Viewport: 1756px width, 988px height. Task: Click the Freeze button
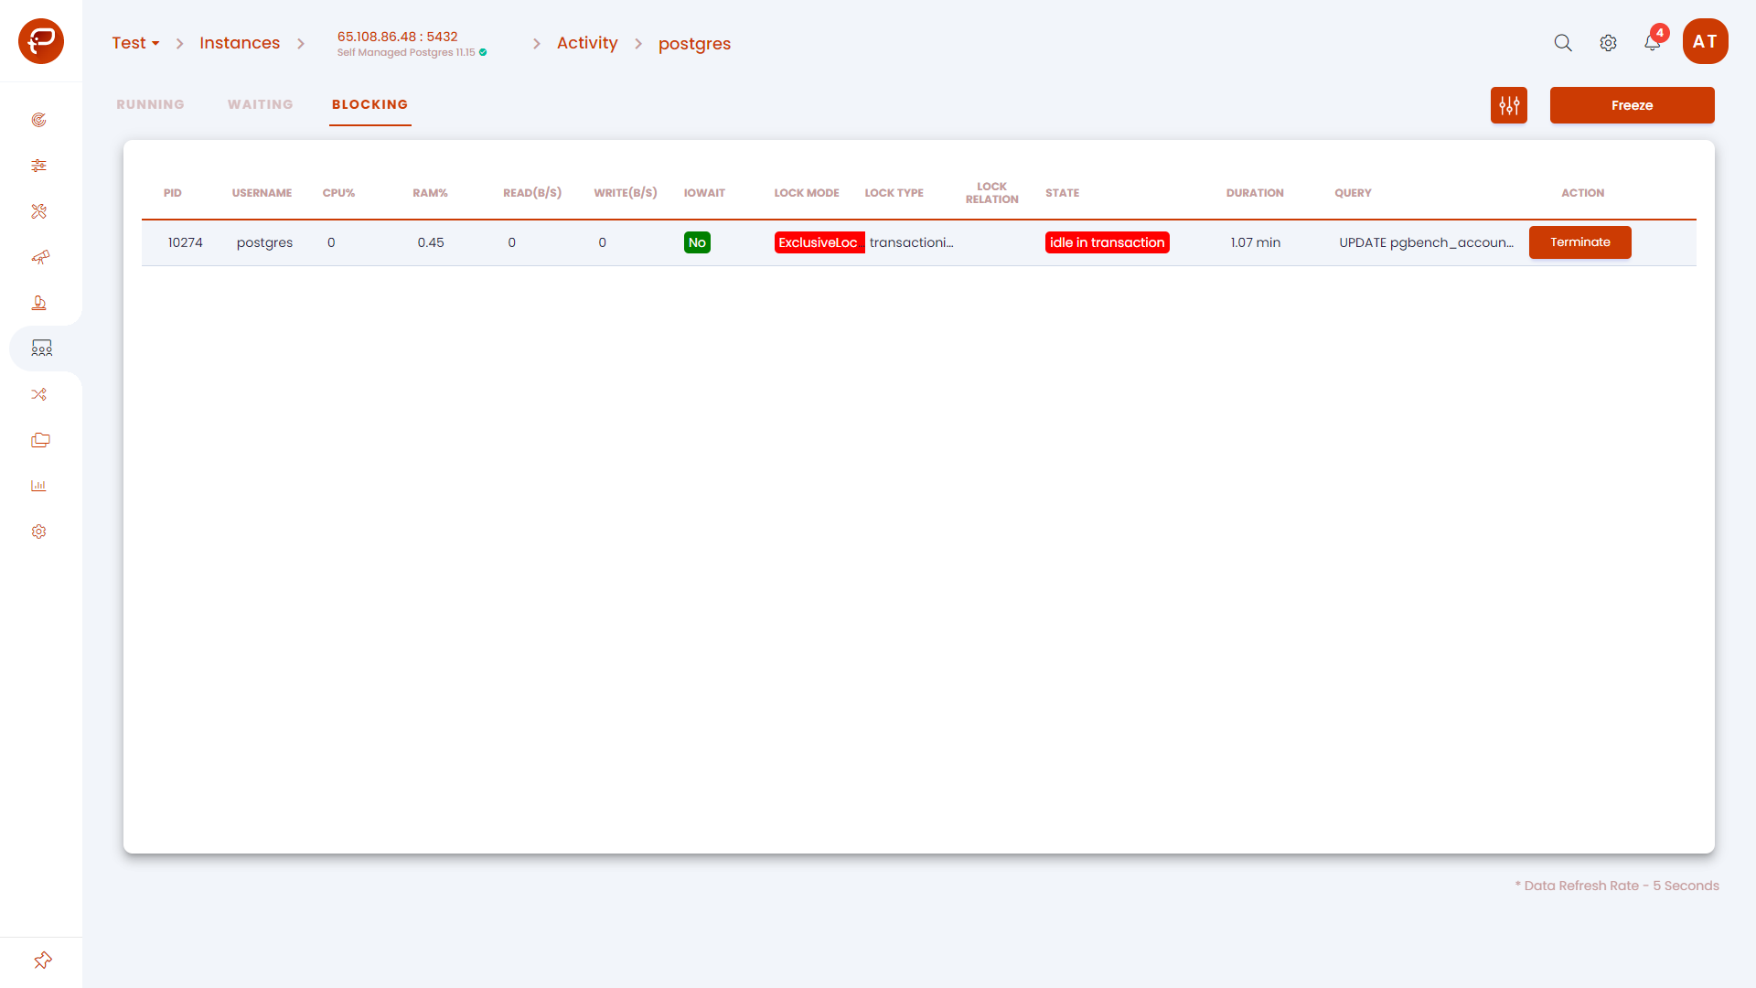point(1632,105)
